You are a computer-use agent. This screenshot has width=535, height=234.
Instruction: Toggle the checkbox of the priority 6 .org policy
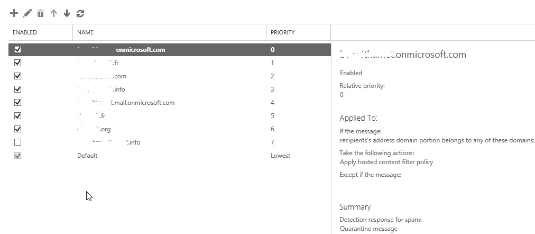[18, 129]
